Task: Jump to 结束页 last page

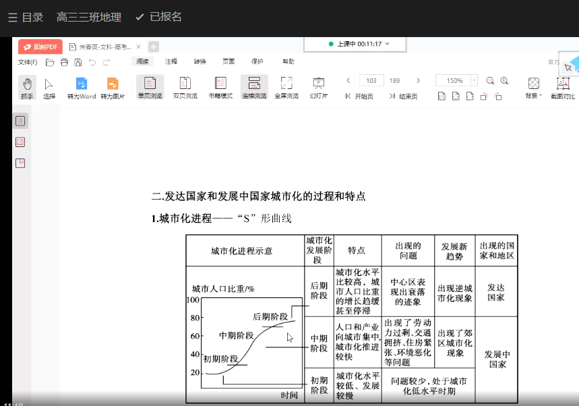Action: [403, 96]
